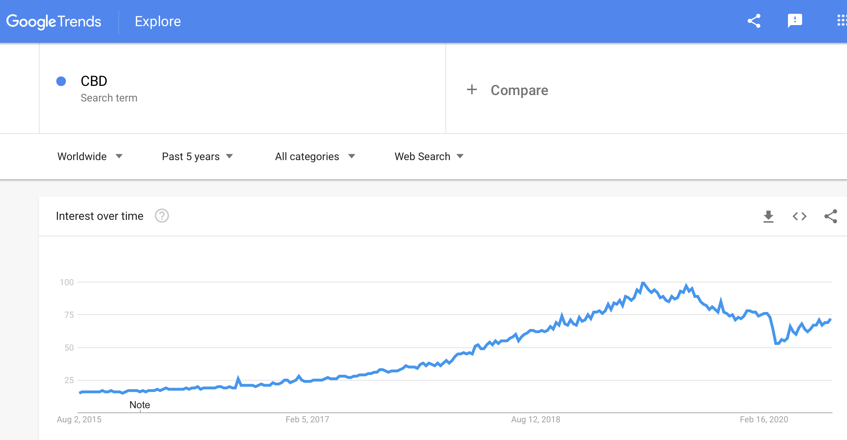Viewport: 847px width, 440px height.
Task: Click the share icon in the top header
Action: (754, 21)
